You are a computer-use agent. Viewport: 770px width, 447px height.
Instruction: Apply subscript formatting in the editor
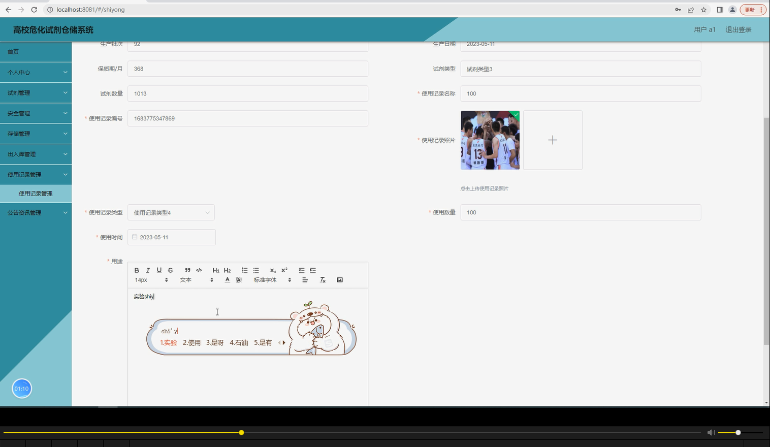click(272, 270)
